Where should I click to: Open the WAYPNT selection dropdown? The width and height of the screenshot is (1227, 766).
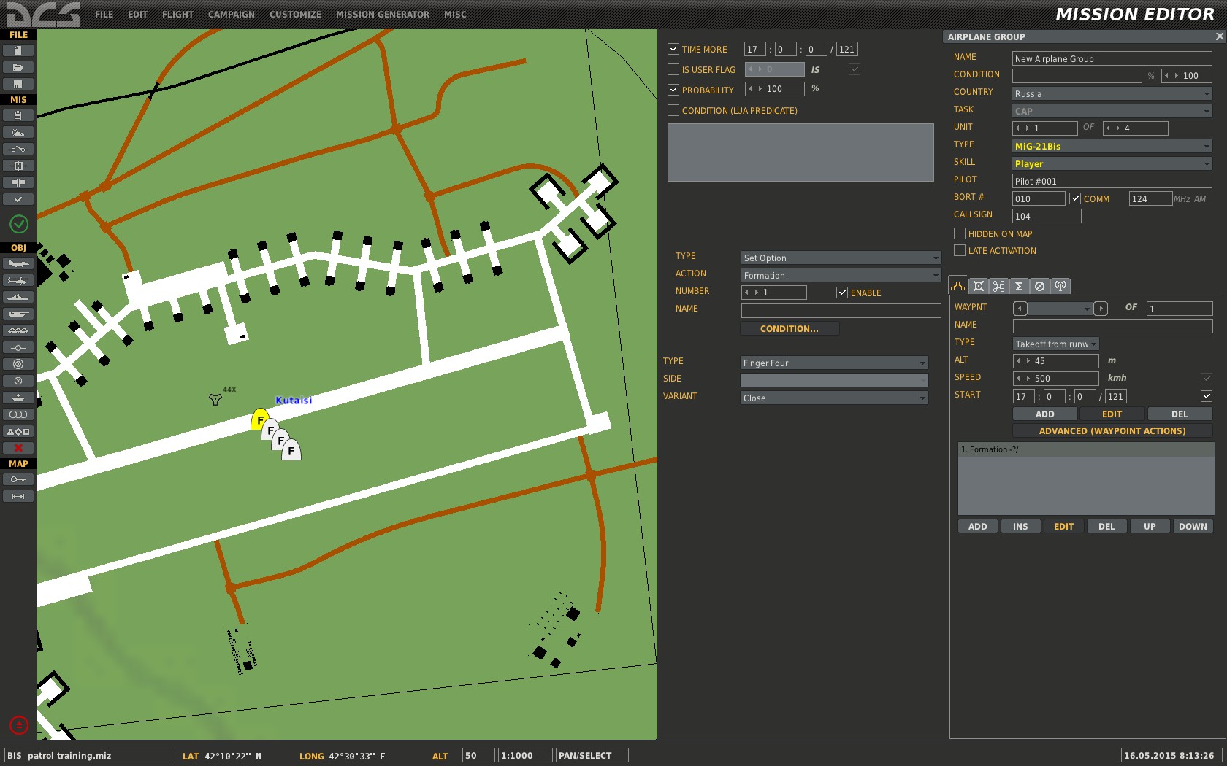[x=1060, y=309]
